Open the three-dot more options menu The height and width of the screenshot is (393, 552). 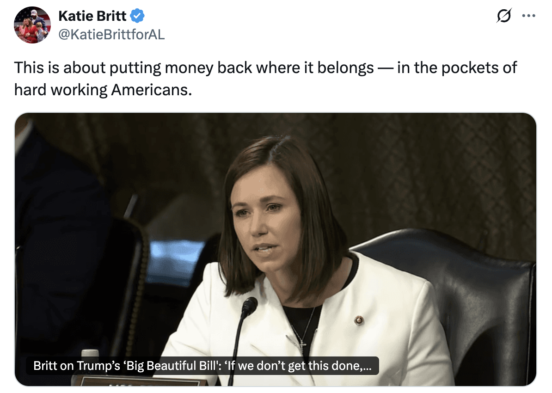tap(528, 16)
